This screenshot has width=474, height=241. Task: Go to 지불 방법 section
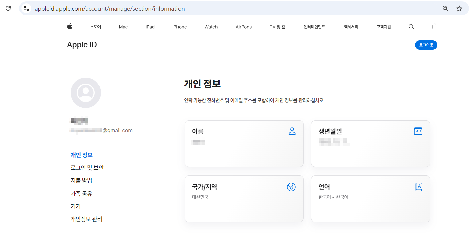[81, 180]
